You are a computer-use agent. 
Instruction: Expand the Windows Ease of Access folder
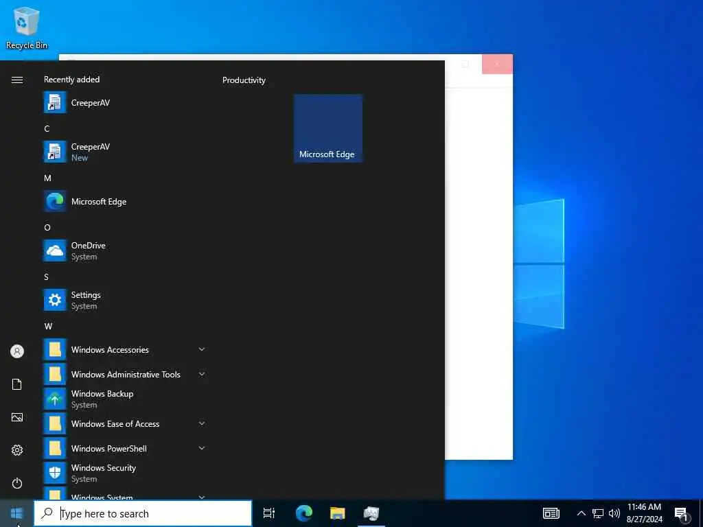[x=125, y=424]
